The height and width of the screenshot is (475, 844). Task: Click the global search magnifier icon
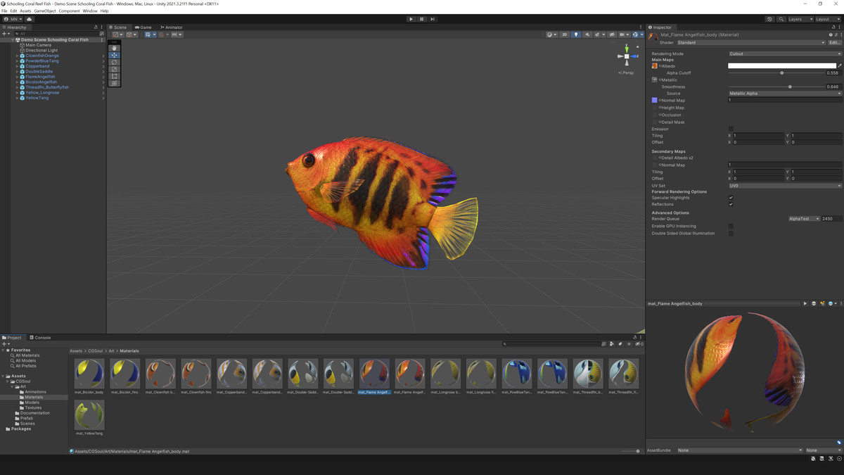coord(781,19)
